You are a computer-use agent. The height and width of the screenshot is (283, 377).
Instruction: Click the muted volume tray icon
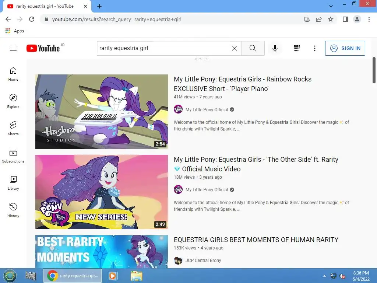[342, 276]
